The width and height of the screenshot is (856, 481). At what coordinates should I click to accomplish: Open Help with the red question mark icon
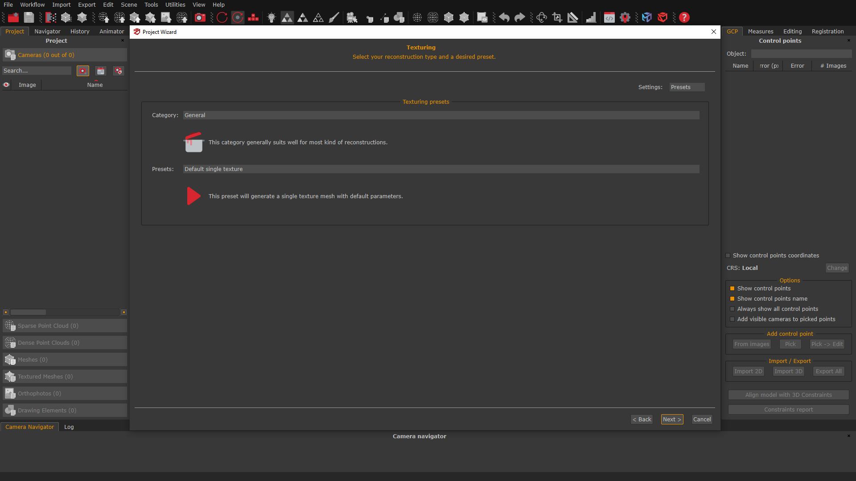coord(684,17)
